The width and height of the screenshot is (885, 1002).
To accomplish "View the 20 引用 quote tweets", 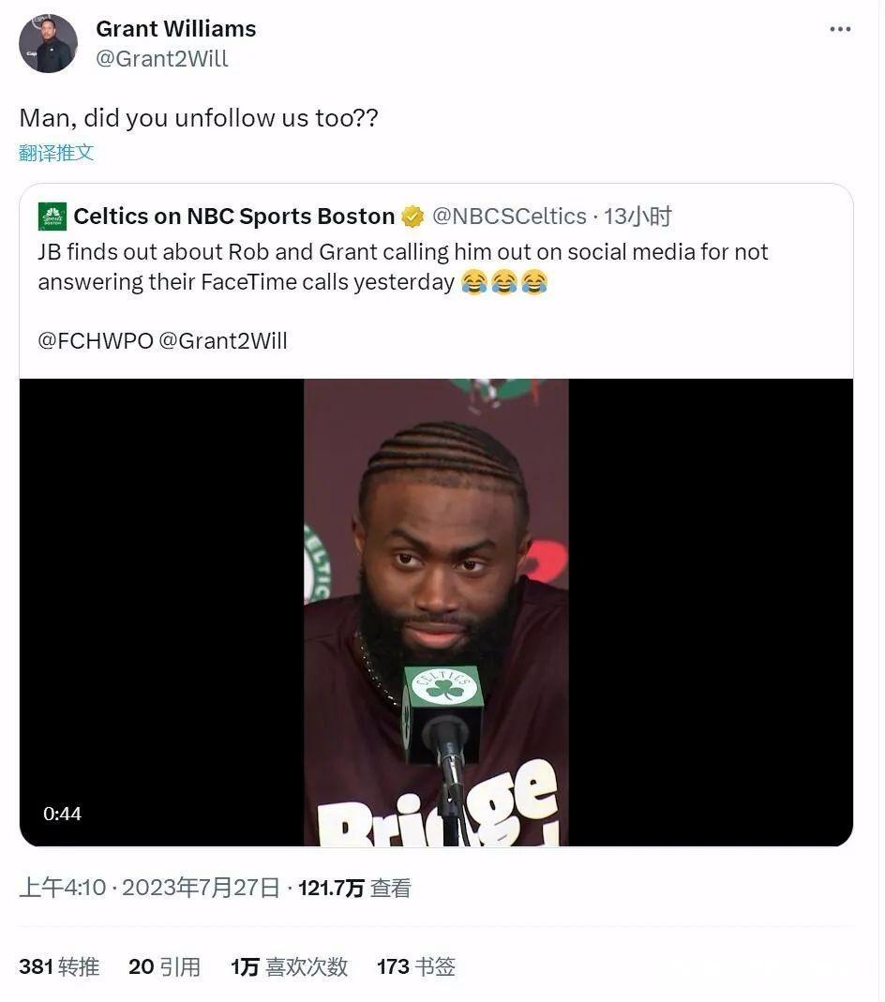I will (164, 966).
